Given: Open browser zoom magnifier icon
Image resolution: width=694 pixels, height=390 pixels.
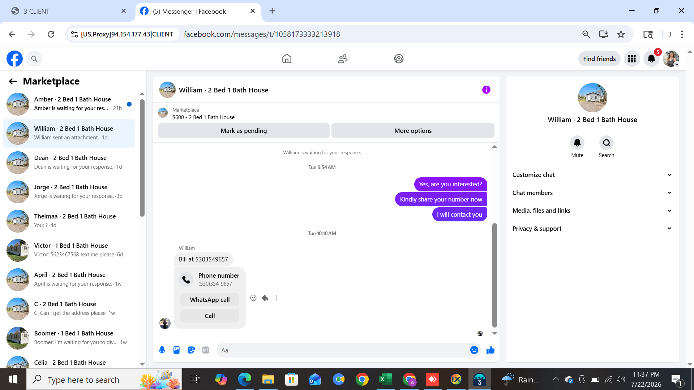Looking at the screenshot, I should [x=586, y=34].
